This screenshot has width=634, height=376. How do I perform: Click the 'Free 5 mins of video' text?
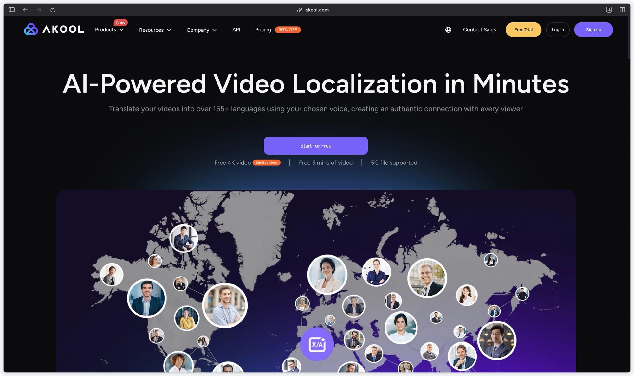tap(326, 163)
